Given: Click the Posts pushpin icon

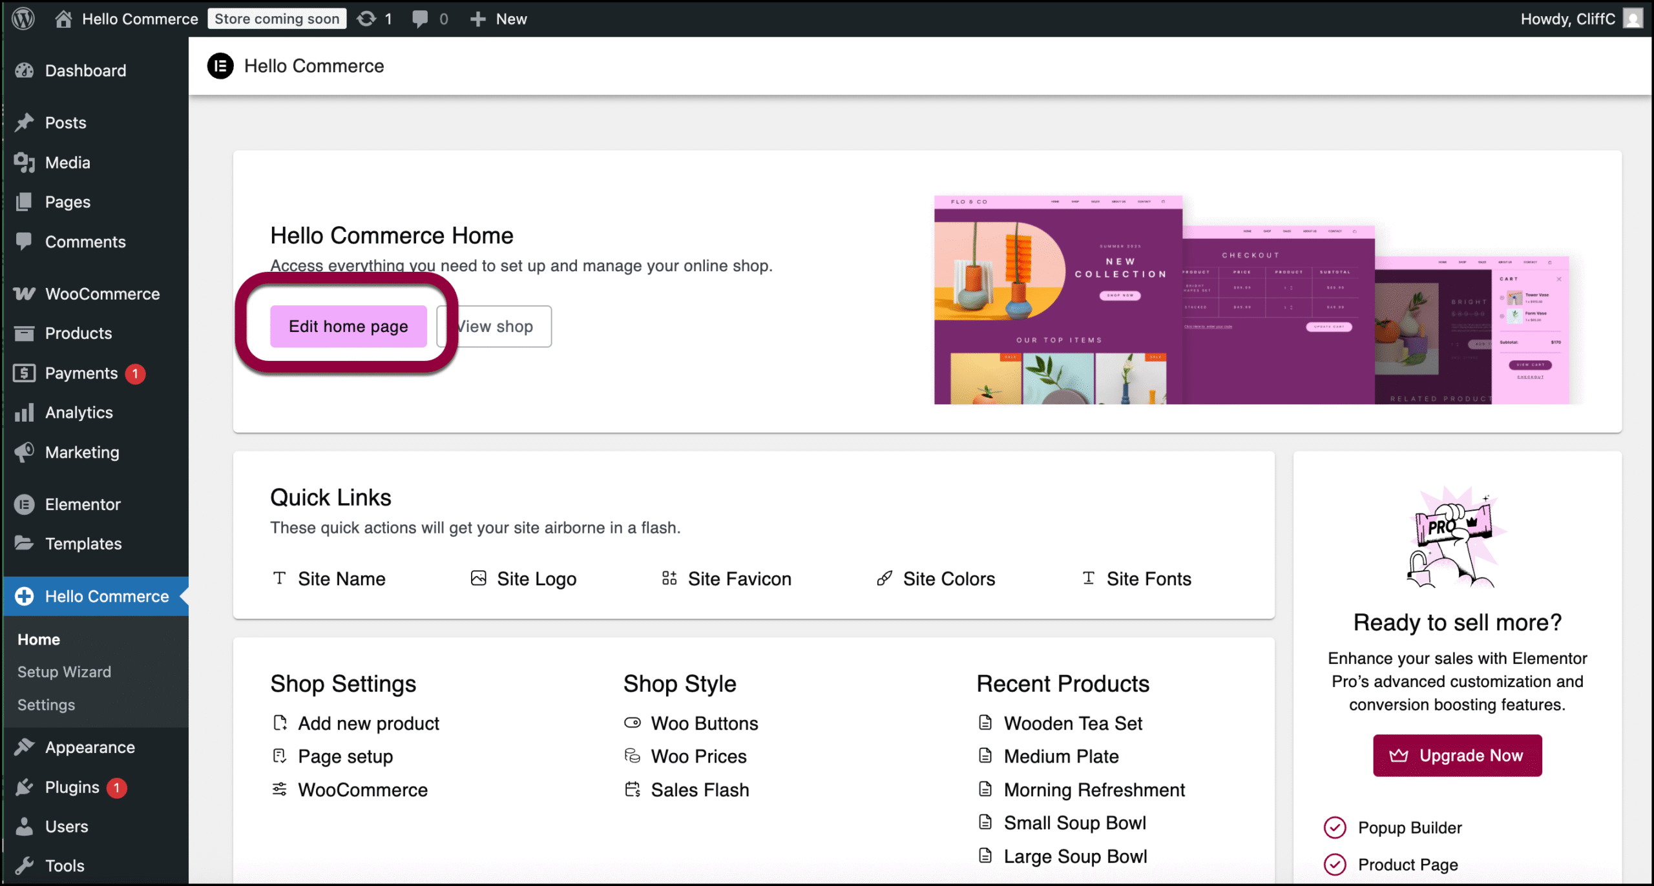Looking at the screenshot, I should pyautogui.click(x=25, y=123).
